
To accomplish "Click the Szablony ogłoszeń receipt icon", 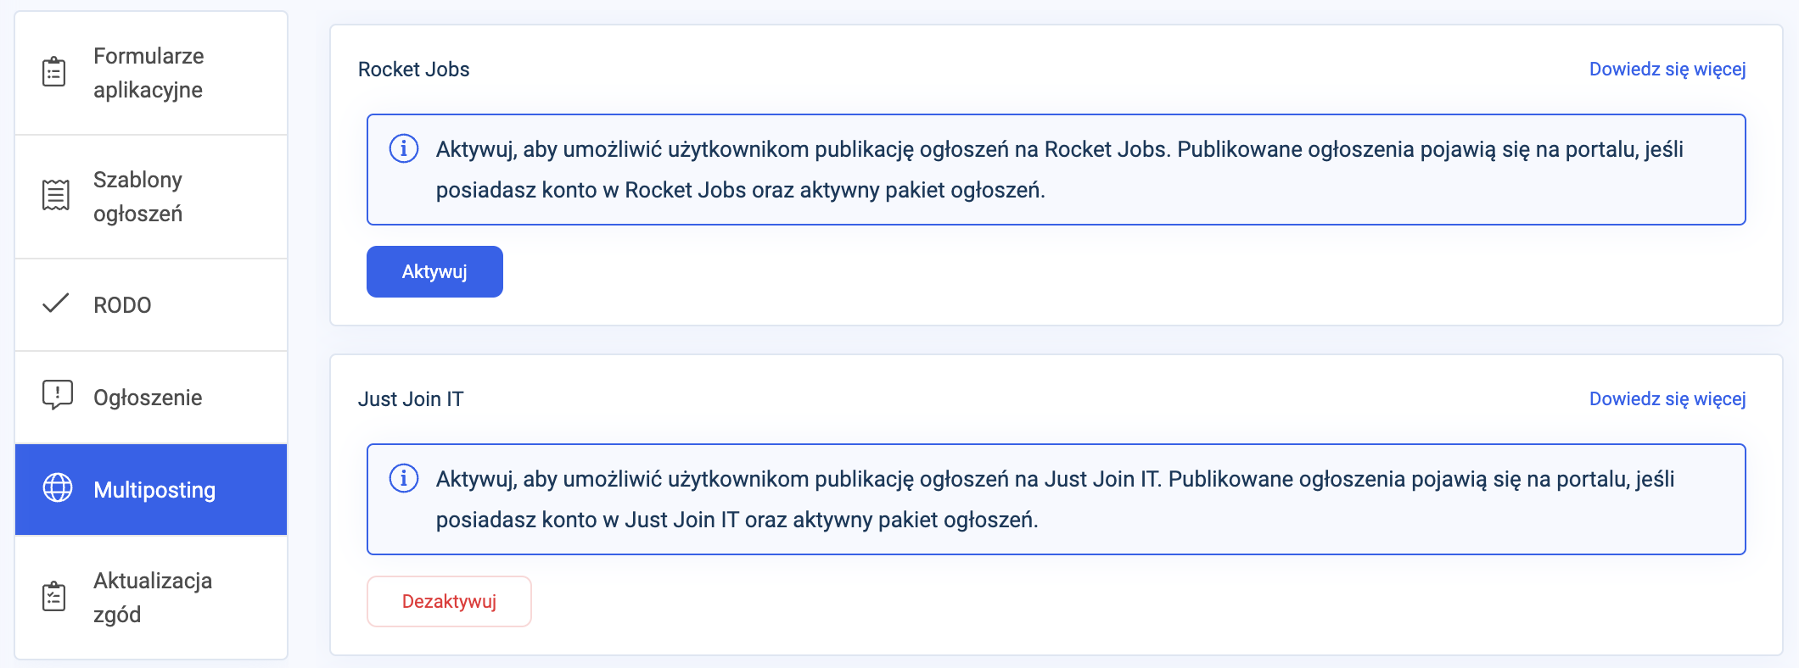I will (x=56, y=196).
